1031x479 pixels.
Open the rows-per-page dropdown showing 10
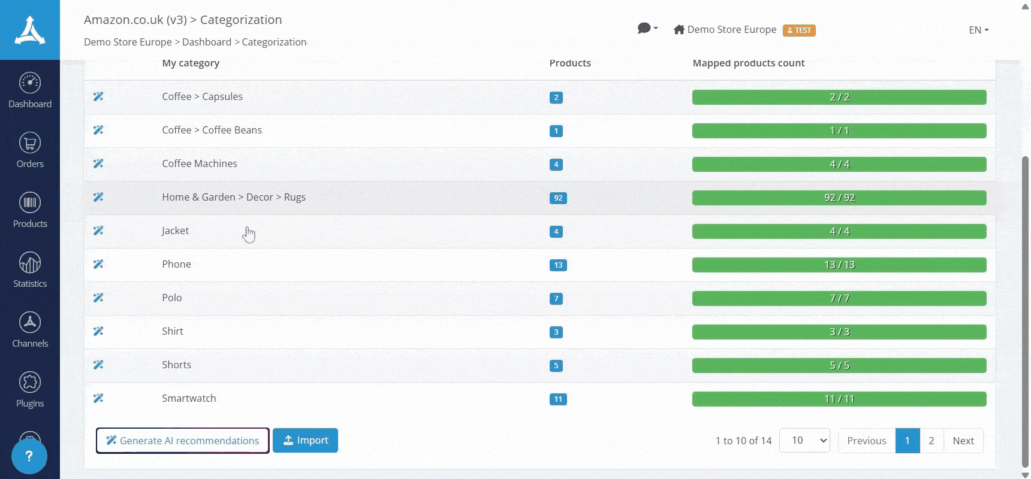(x=804, y=441)
